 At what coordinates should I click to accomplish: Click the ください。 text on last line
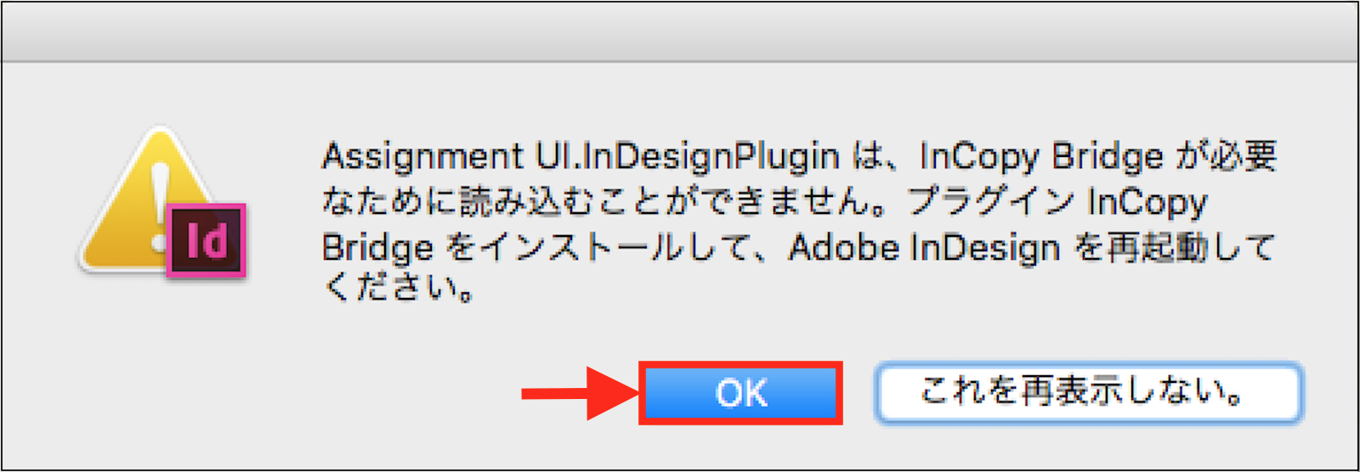[x=398, y=289]
